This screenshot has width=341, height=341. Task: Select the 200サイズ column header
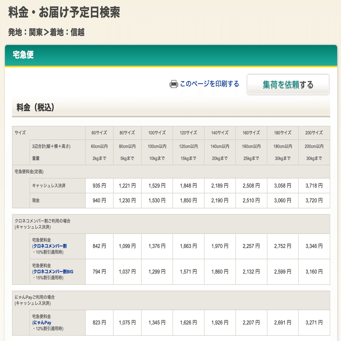click(314, 133)
